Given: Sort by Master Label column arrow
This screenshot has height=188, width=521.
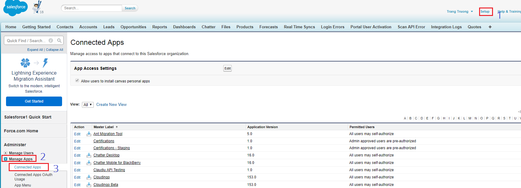Looking at the screenshot, I should [117, 127].
